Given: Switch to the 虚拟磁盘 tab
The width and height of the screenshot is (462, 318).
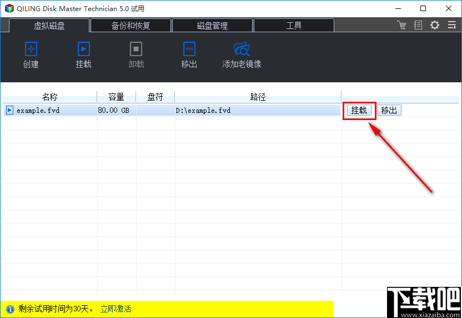Looking at the screenshot, I should (49, 26).
